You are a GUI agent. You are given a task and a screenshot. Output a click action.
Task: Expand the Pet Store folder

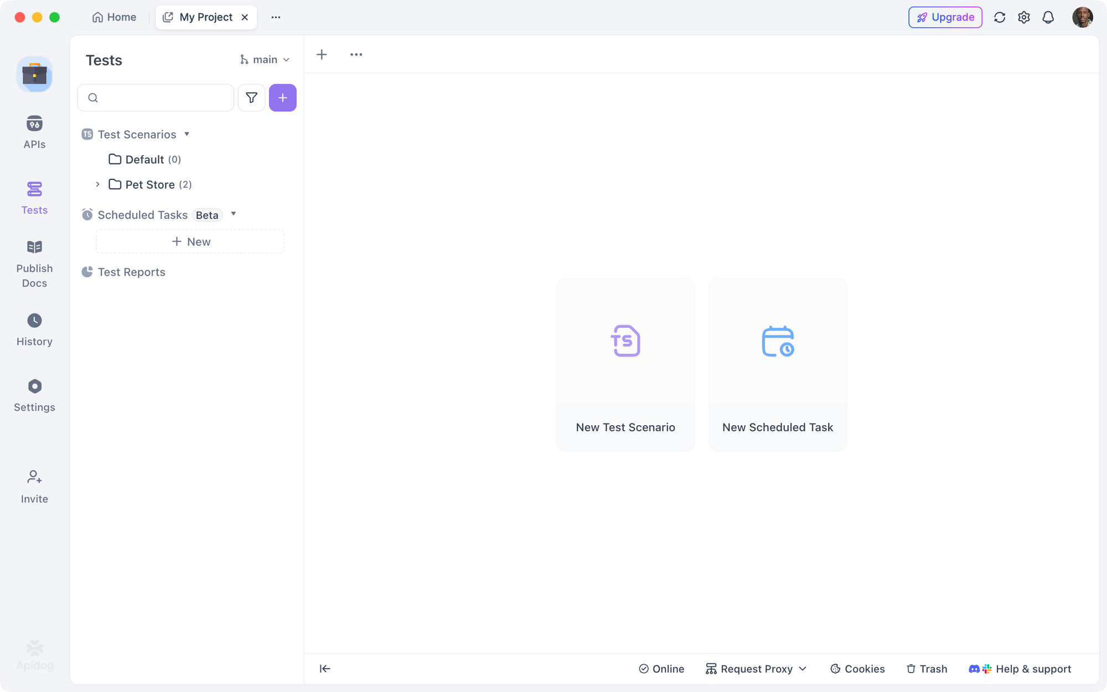[97, 184]
